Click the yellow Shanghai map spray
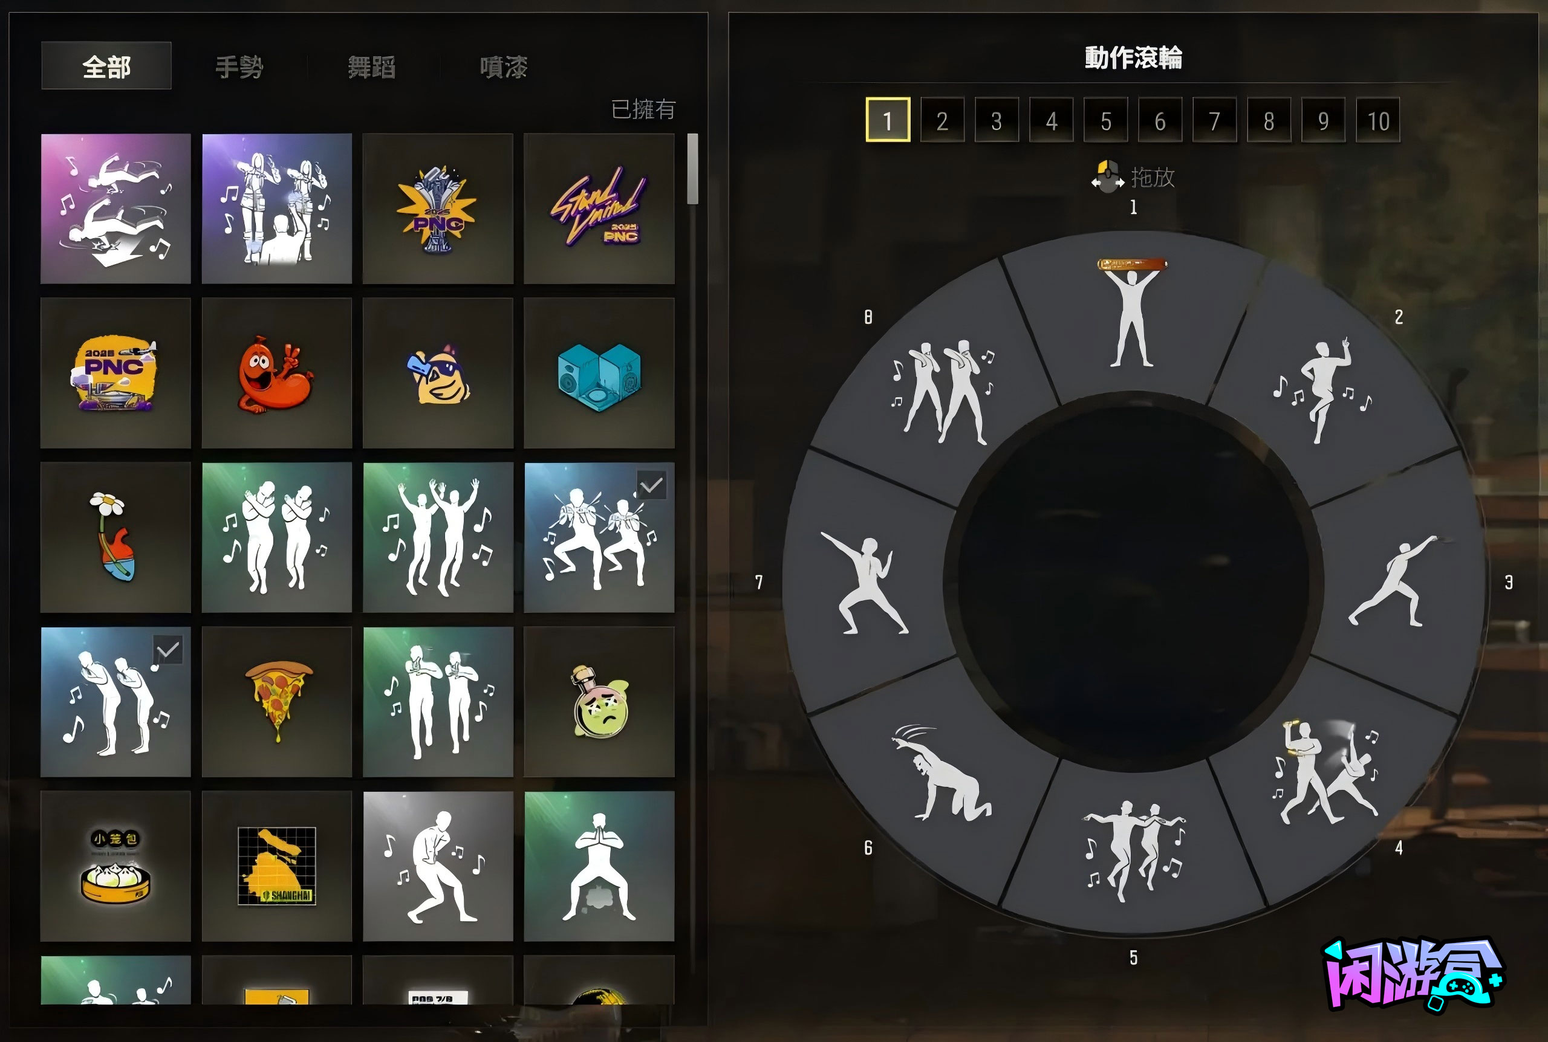1548x1042 pixels. 276,866
